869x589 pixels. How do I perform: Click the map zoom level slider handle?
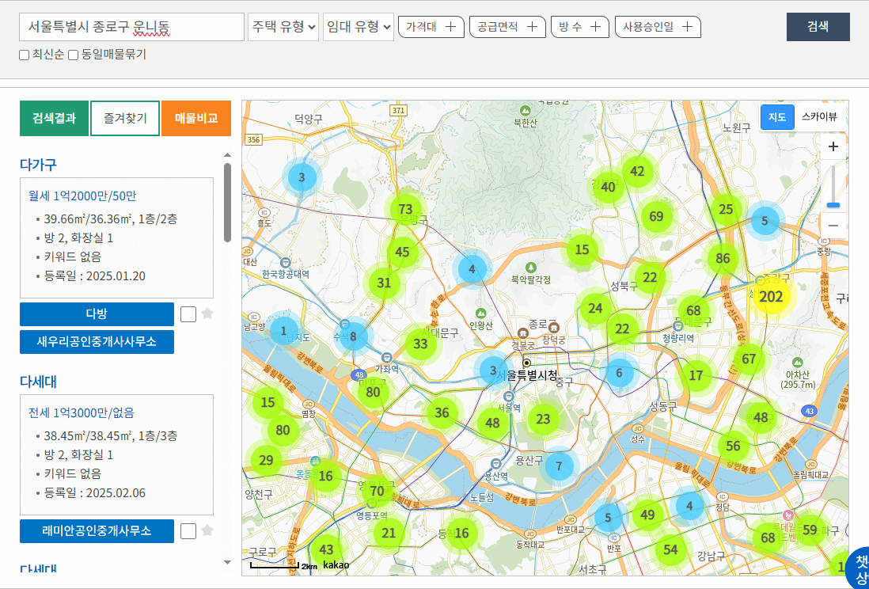(833, 205)
